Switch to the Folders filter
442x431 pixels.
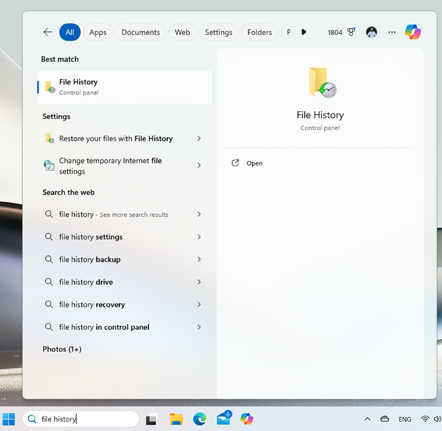[259, 32]
